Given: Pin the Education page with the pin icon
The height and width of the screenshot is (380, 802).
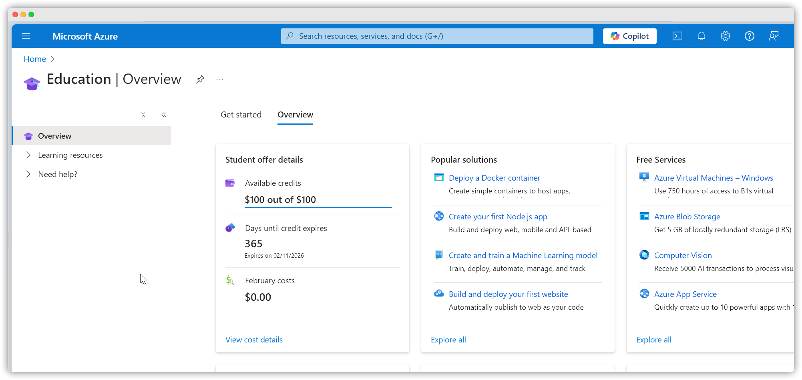Looking at the screenshot, I should point(200,79).
